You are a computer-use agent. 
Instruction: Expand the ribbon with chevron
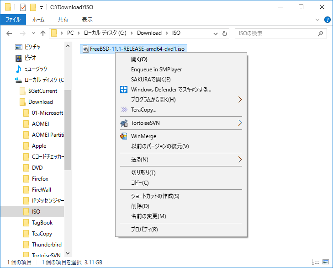pyautogui.click(x=317, y=20)
